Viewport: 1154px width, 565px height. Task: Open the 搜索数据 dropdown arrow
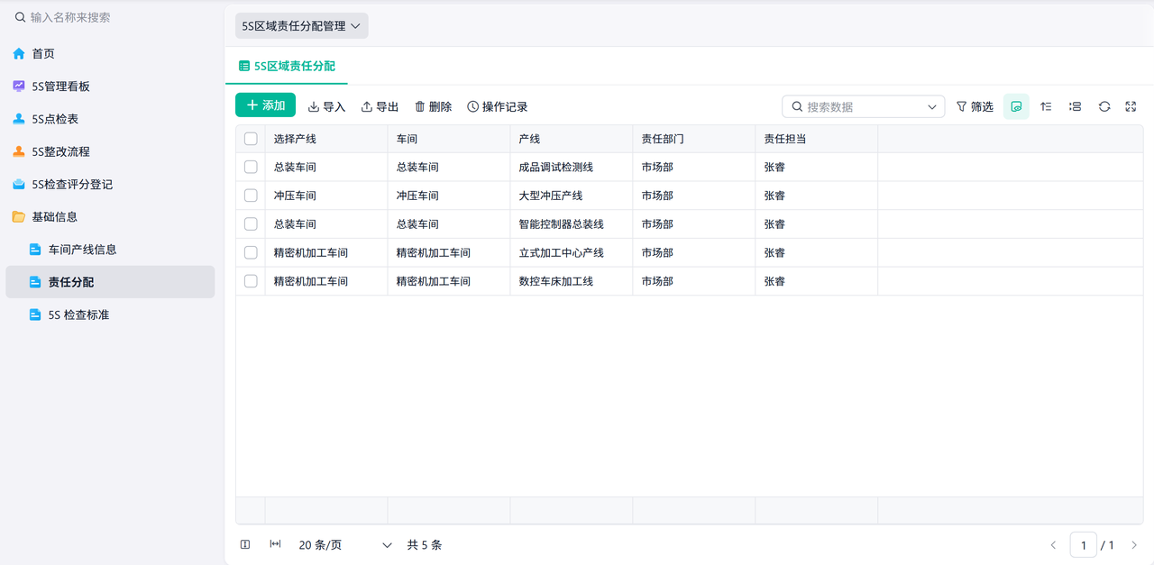tap(932, 106)
